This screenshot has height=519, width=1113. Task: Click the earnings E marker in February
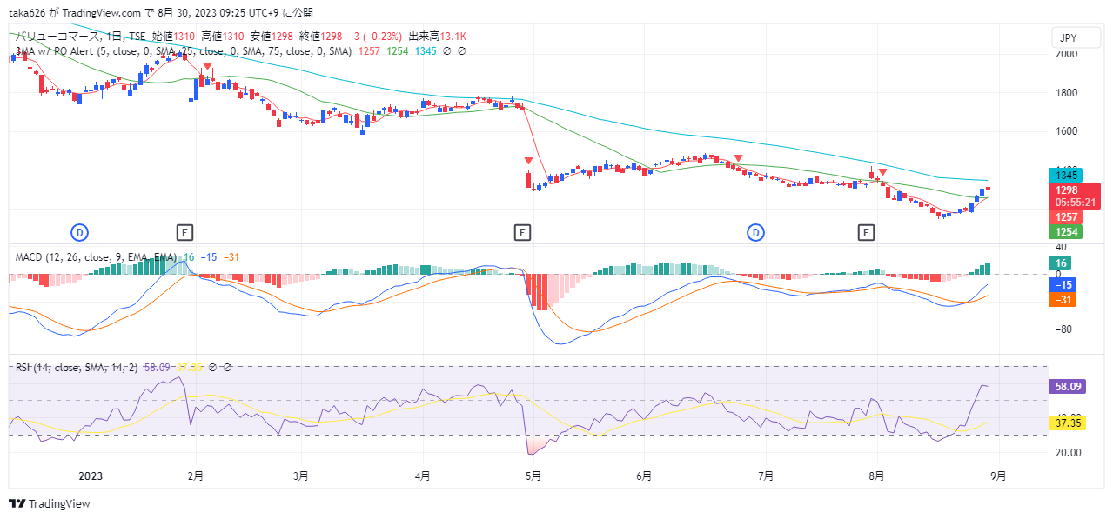coord(184,232)
